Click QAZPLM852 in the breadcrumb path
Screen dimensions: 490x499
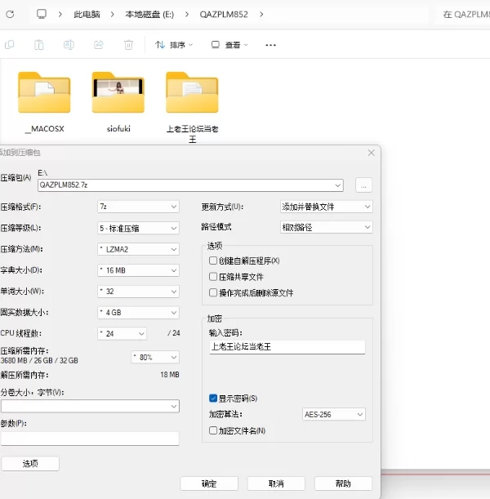click(x=224, y=15)
